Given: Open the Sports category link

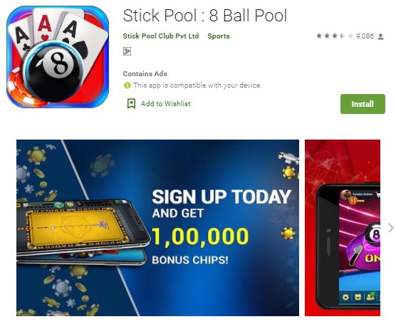Looking at the screenshot, I should (219, 36).
